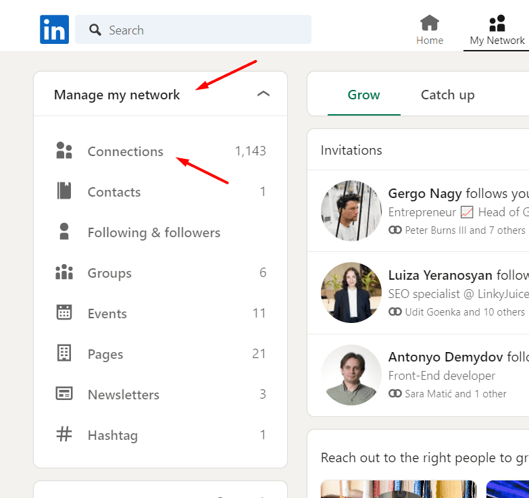Click the Connections people icon
Viewport: 529px width, 498px height.
point(64,151)
